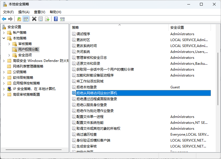Click the 本地策略 folder icon
221x159 pixels.
9,38
